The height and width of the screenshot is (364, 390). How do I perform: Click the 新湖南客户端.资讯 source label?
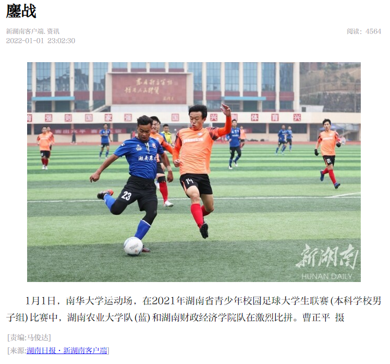(x=32, y=31)
